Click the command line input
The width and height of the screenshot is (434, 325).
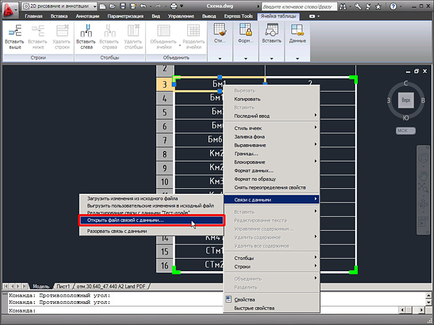(x=203, y=311)
